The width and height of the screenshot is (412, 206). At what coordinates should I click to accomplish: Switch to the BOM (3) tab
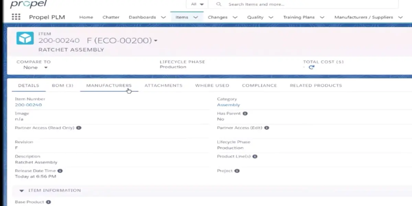pos(62,85)
